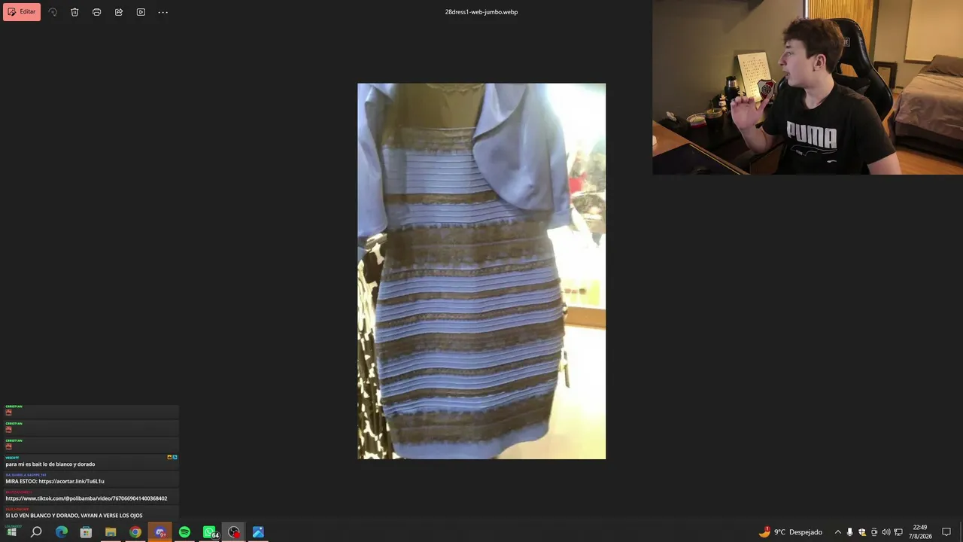This screenshot has height=542, width=963.
Task: Open the notification center icon
Action: tap(946, 532)
